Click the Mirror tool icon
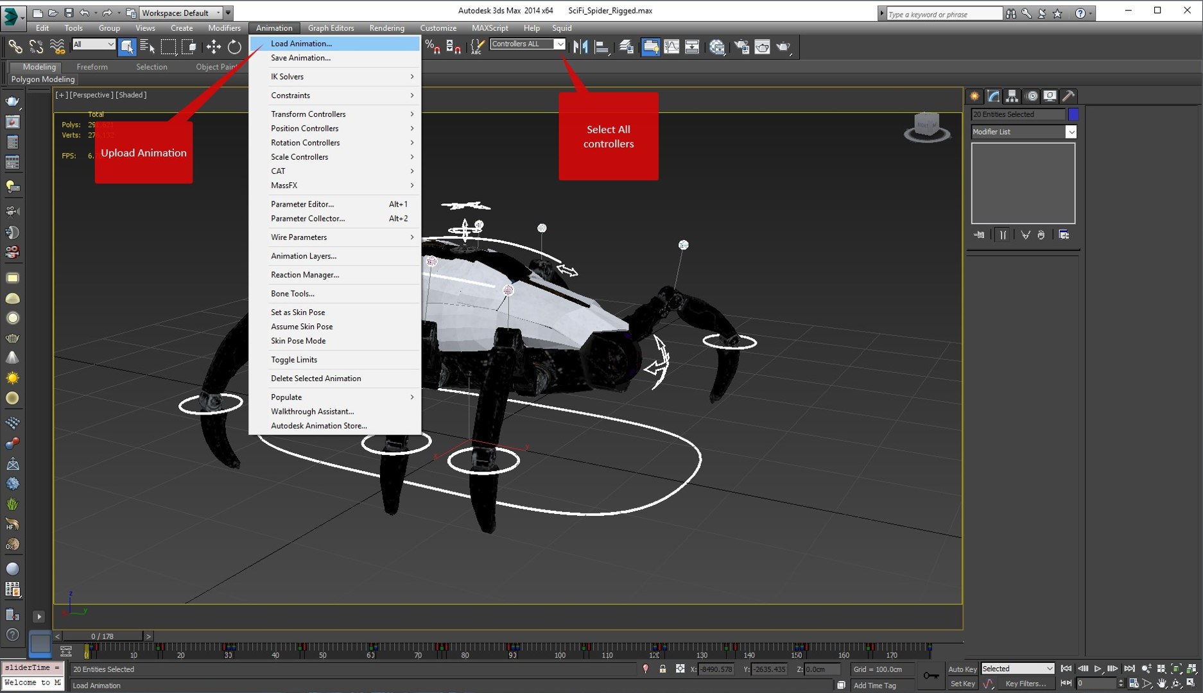The width and height of the screenshot is (1203, 693). tap(580, 46)
